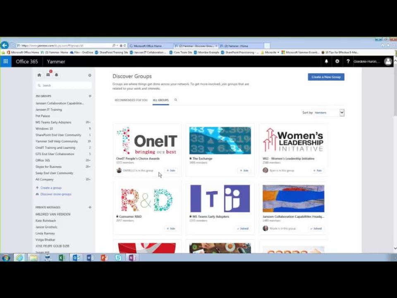
Task: Open the Files - OneDrive favorite
Action: 81,53
